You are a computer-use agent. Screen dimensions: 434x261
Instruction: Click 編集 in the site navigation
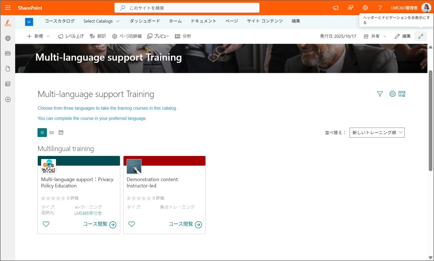[x=296, y=21]
